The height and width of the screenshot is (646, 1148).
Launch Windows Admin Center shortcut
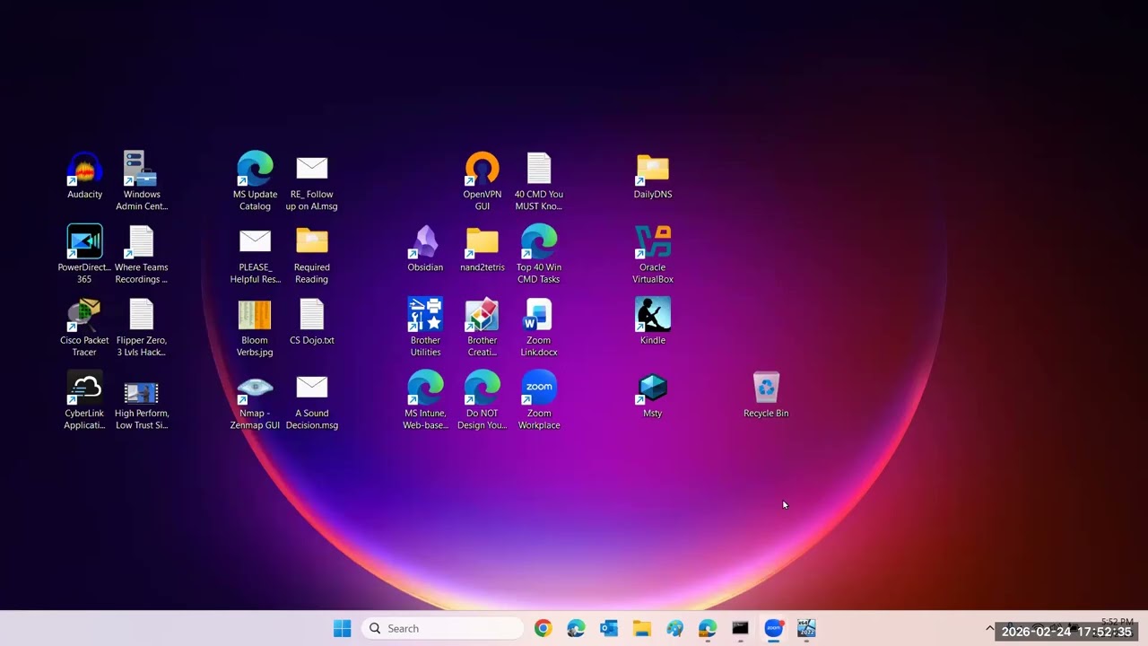coord(142,181)
